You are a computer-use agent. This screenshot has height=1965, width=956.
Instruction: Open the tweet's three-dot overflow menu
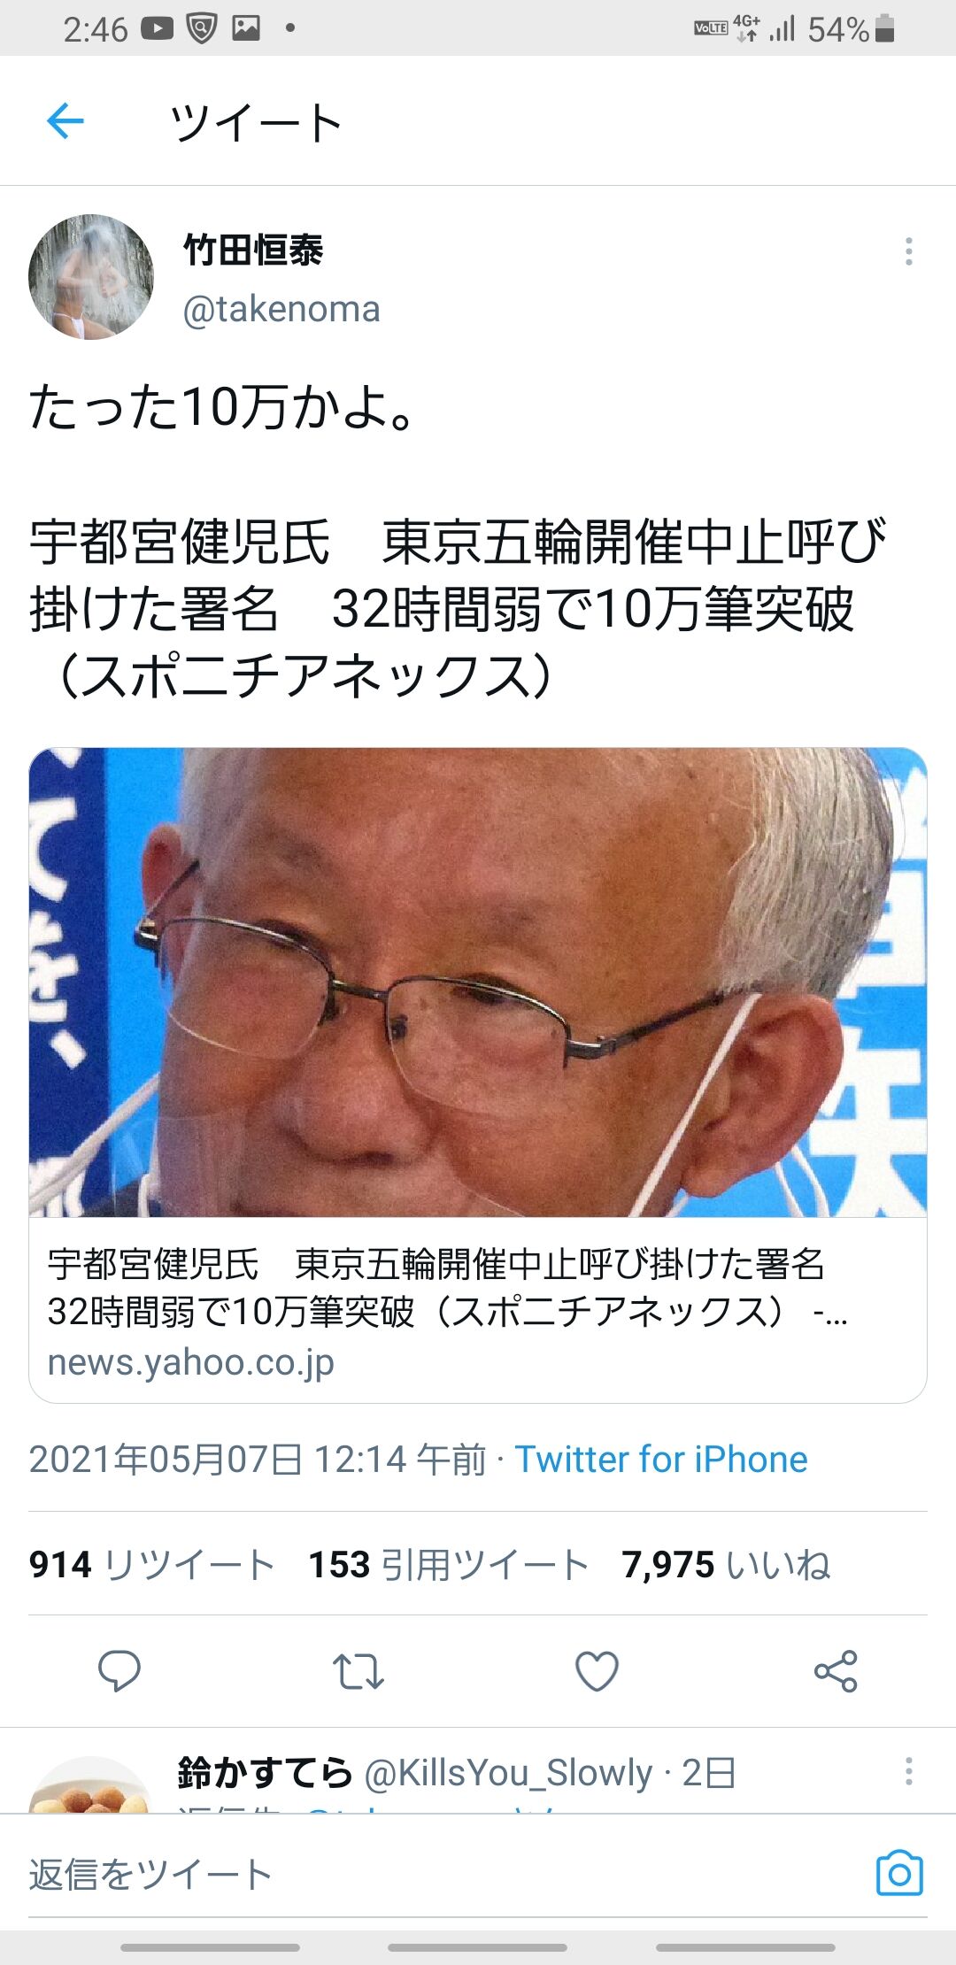pos(908,251)
